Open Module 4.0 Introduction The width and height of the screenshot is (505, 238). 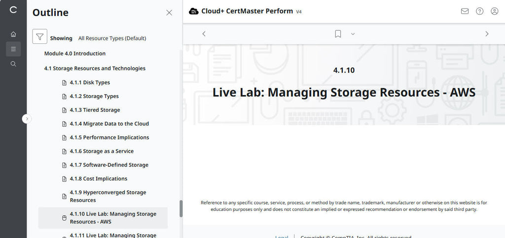pyautogui.click(x=75, y=53)
